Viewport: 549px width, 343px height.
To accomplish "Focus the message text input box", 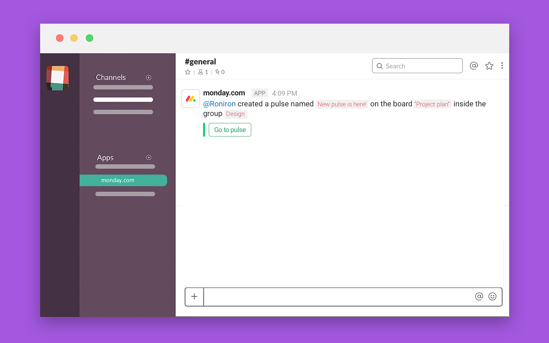I will coord(339,297).
